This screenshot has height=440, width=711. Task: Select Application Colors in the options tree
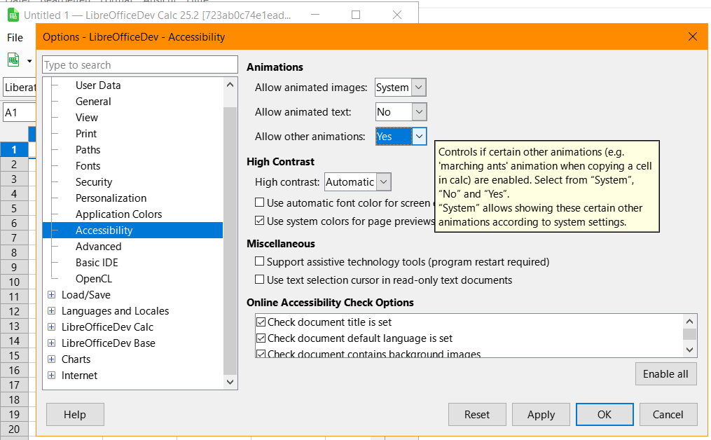(119, 214)
